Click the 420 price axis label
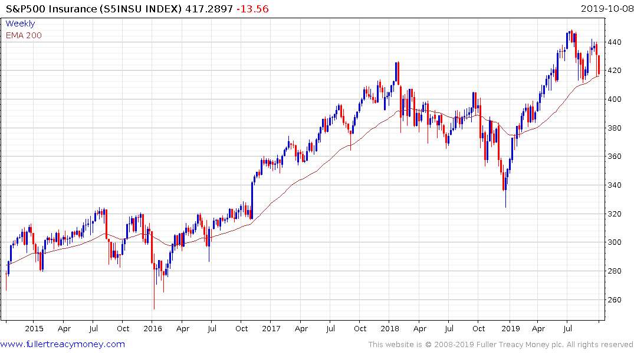Screen dimensions: 634x353 click(614, 71)
